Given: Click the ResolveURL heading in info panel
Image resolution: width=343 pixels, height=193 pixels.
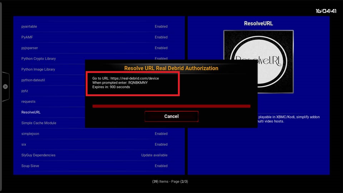Looking at the screenshot, I should [258, 24].
